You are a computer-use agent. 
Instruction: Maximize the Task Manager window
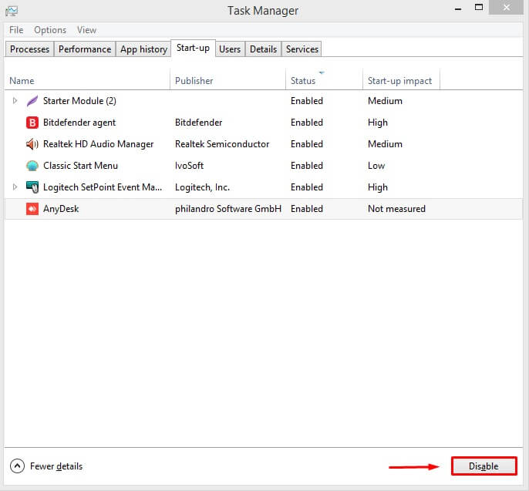[x=478, y=8]
